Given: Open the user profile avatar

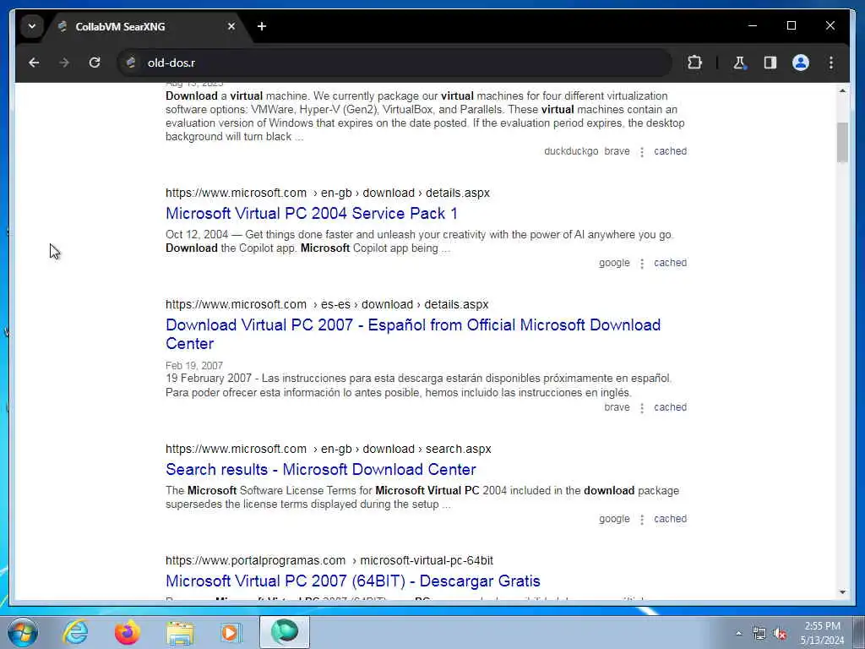Looking at the screenshot, I should (x=801, y=63).
